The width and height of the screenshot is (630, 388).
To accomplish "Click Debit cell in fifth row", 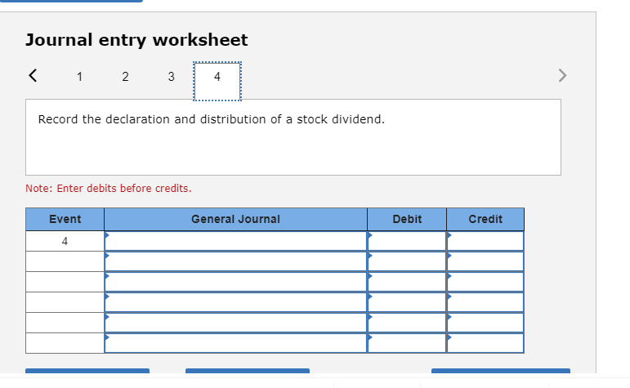I will pos(407,323).
